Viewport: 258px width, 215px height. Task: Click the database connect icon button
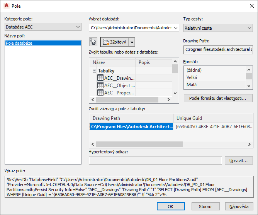[x=93, y=42]
